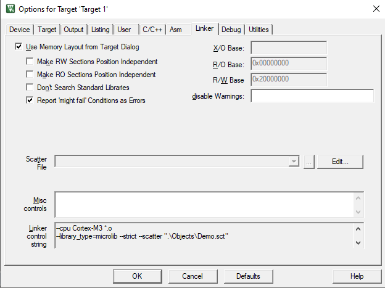Open Help for this dialog
This screenshot has width=385, height=288.
point(357,276)
